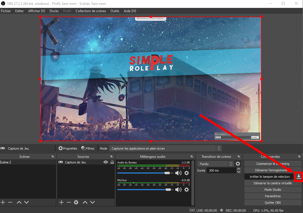Screen dimensions: 303x213
Task: Click Démarrer l'enregistrement button
Action: (273, 170)
